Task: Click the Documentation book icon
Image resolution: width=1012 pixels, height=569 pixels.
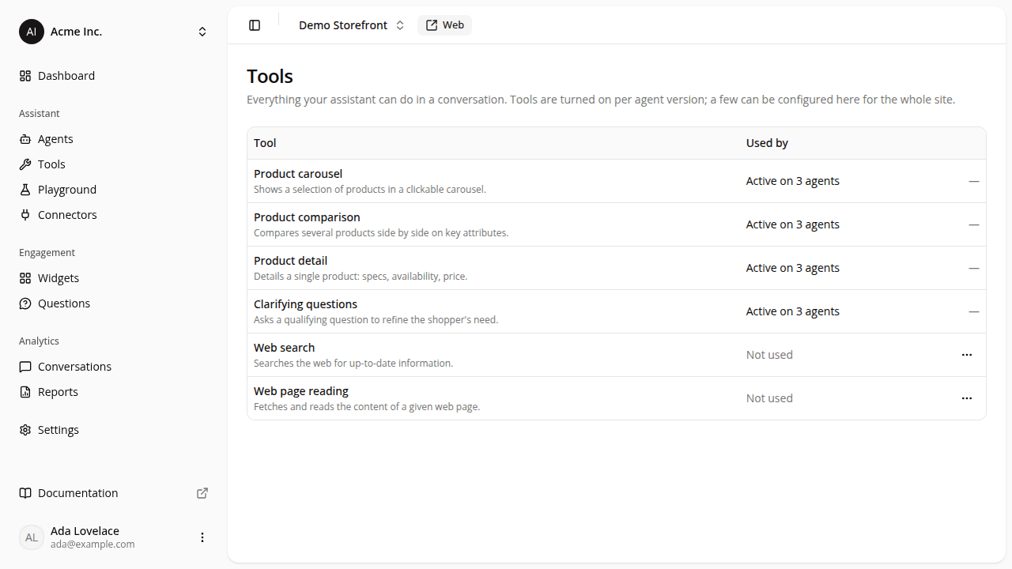Action: pos(25,493)
